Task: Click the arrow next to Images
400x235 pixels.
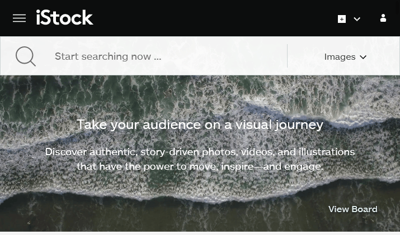Action: coord(363,57)
